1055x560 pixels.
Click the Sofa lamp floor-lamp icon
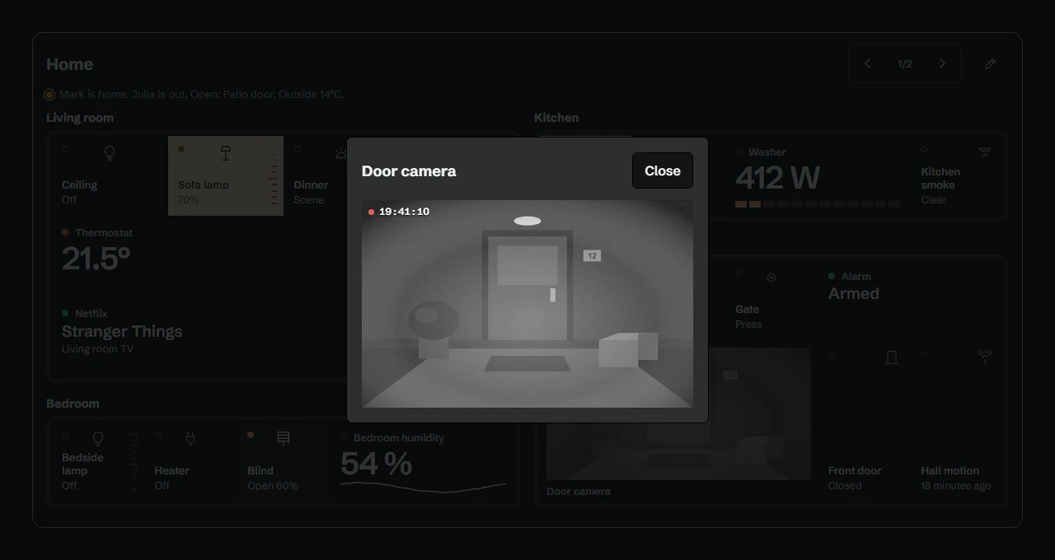(226, 153)
